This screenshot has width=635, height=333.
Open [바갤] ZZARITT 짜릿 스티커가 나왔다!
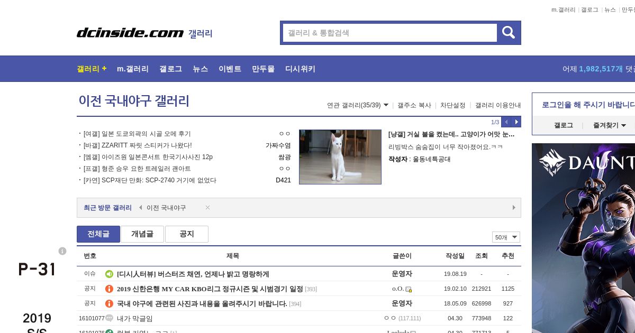(x=138, y=145)
